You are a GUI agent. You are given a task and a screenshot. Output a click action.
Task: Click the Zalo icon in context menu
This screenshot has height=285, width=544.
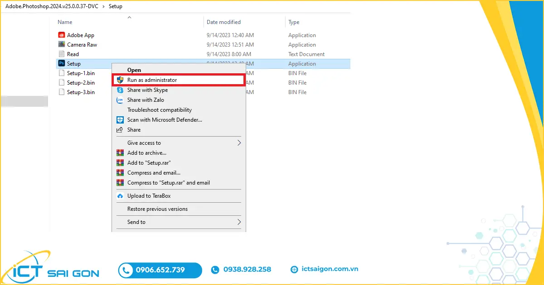click(120, 100)
